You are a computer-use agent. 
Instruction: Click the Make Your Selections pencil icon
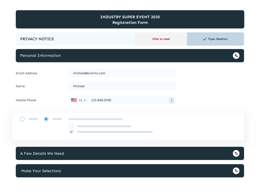pos(236,171)
